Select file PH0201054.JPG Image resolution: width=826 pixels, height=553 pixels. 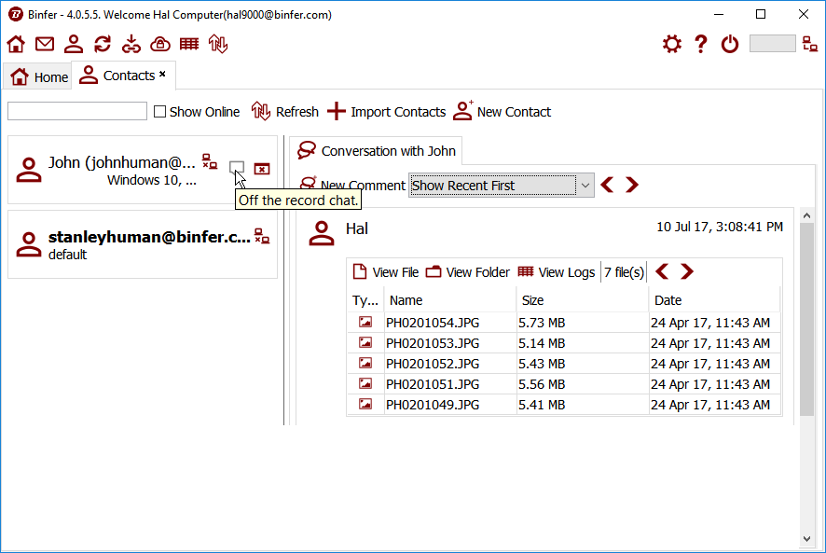coord(564,323)
